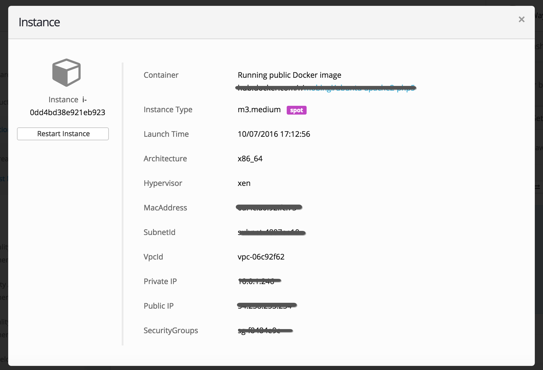The image size is (543, 370).
Task: Click the vpc-06c92f62 VpcId value
Action: coord(261,257)
